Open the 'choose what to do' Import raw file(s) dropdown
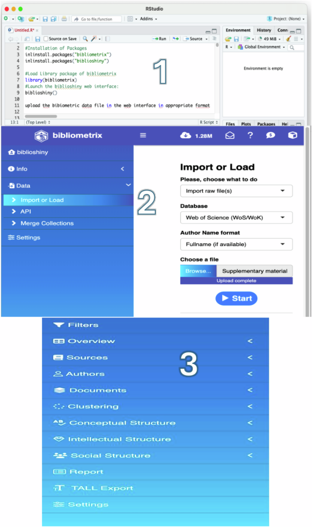 click(x=236, y=191)
